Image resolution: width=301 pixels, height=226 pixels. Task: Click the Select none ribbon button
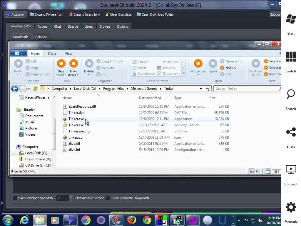[272, 68]
